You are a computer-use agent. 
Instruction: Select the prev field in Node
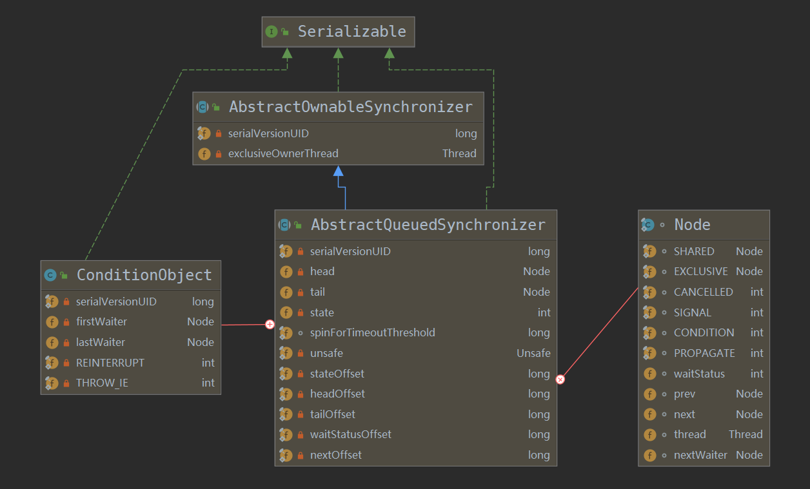tap(704, 394)
